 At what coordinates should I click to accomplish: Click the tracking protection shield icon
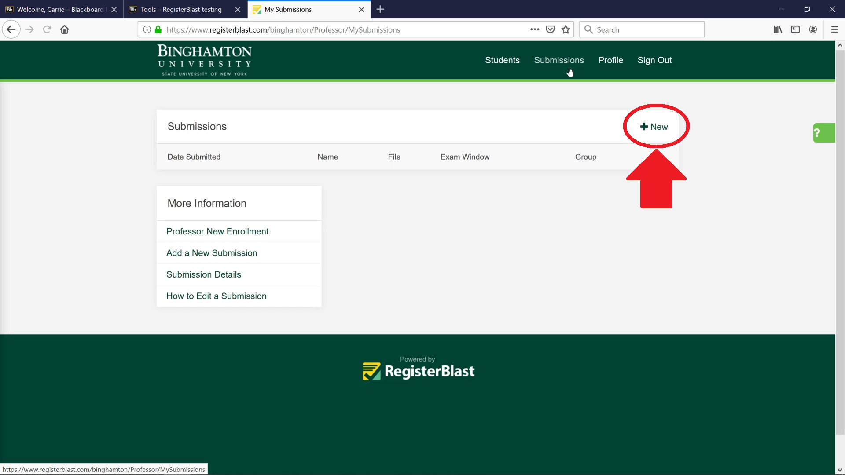click(x=550, y=29)
